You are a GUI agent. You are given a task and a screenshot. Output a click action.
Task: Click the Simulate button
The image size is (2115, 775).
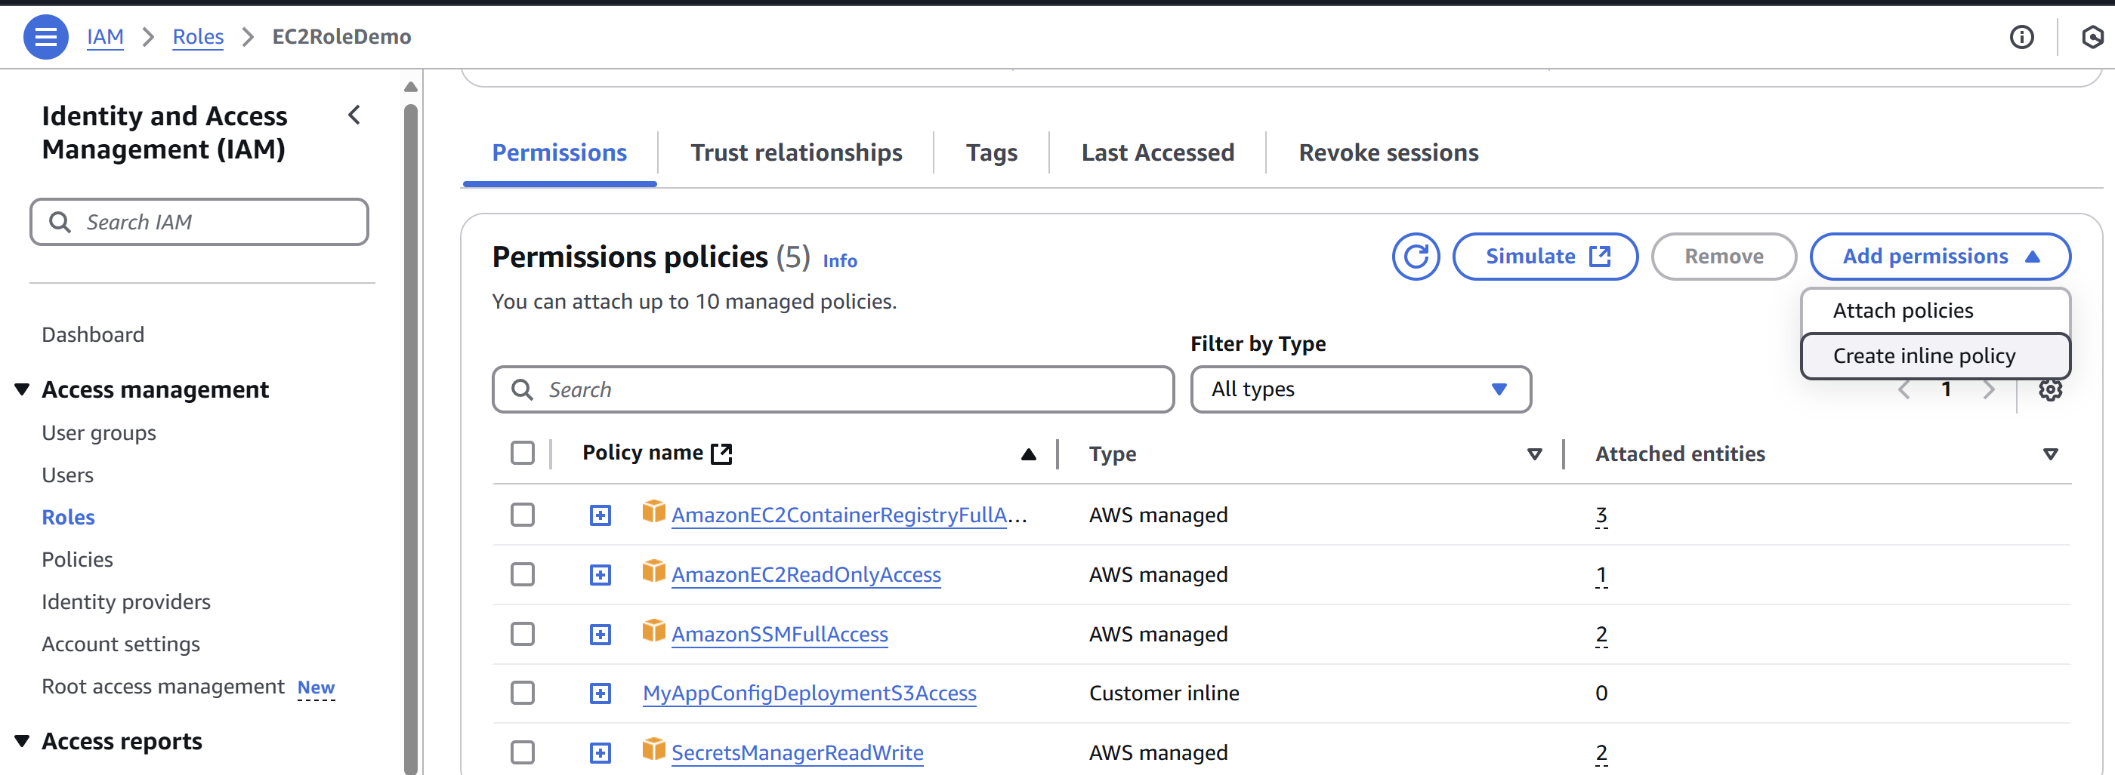coord(1545,257)
